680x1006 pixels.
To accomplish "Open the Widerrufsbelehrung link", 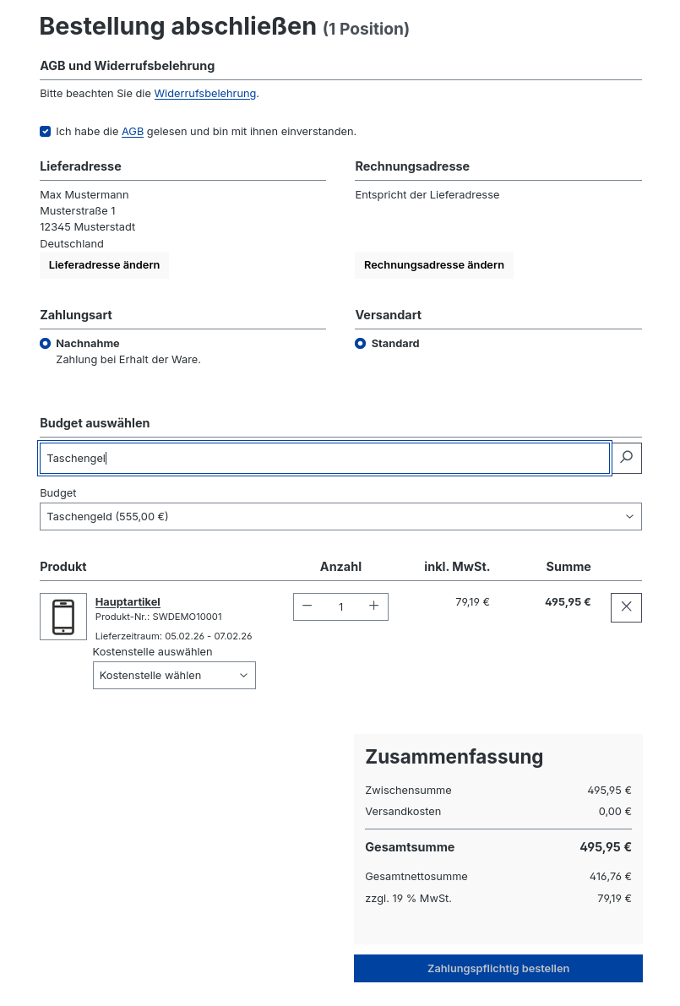I will point(205,94).
